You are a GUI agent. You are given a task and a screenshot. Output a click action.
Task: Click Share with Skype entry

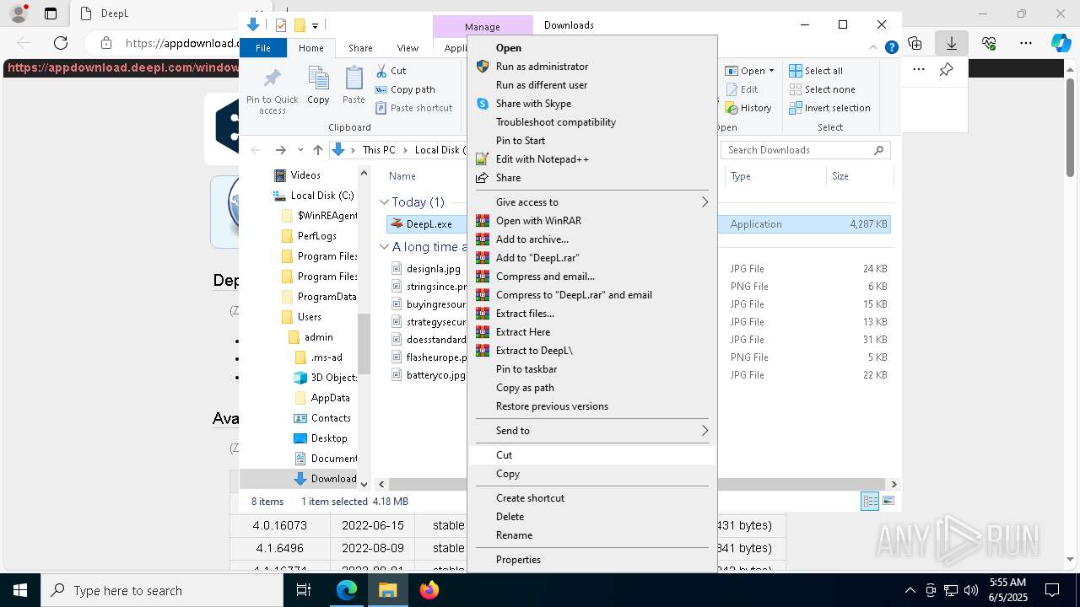533,104
